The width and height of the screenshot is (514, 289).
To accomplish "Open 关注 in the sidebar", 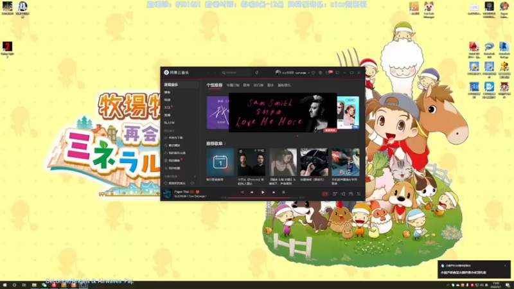I will click(167, 107).
